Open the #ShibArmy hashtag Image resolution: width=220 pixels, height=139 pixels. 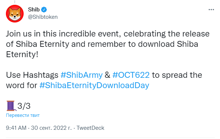[82, 75]
